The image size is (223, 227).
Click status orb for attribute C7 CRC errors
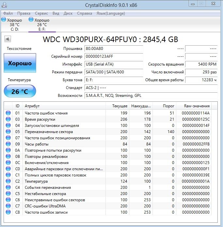(8, 206)
